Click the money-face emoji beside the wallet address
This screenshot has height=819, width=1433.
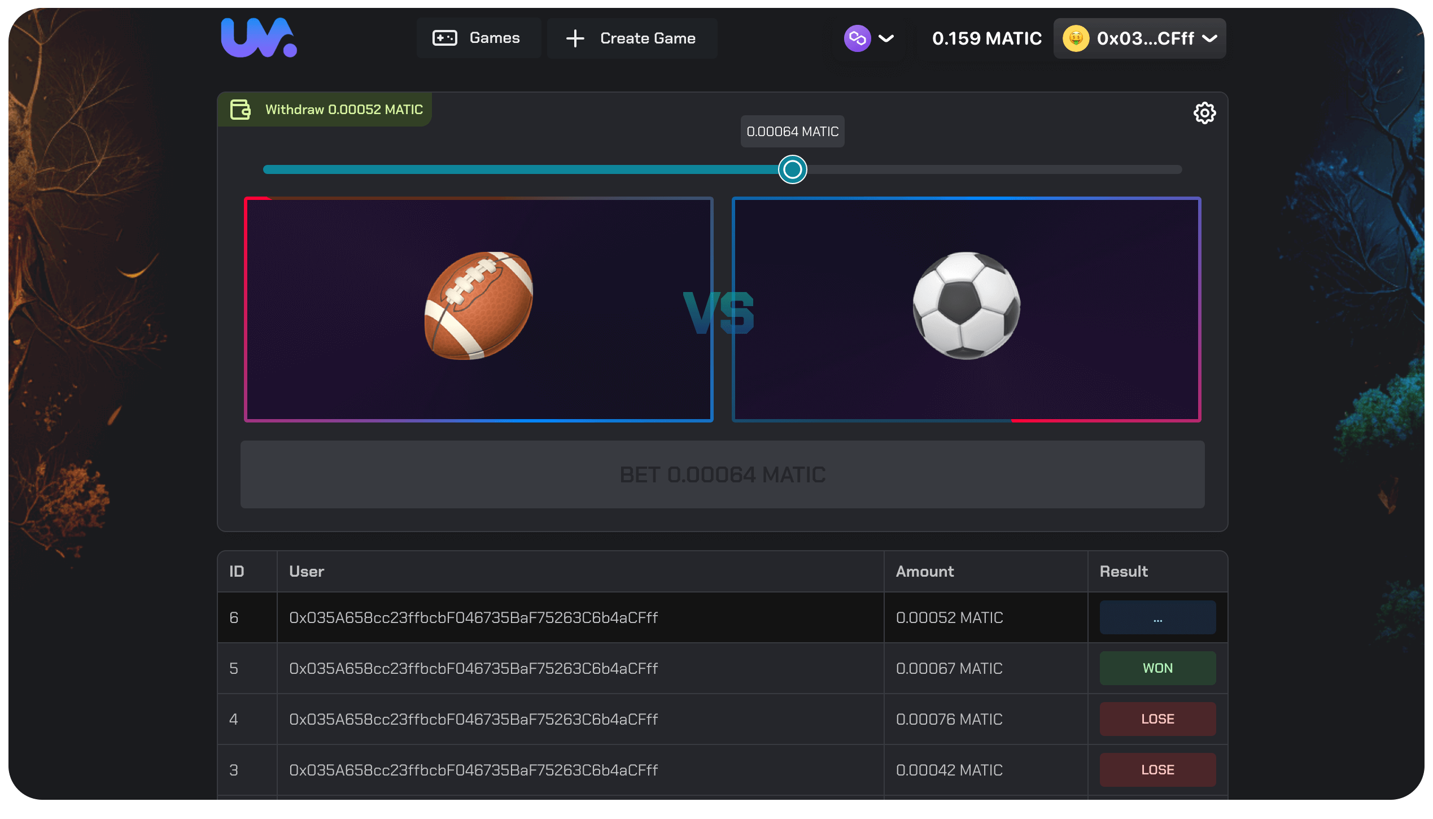click(1076, 38)
